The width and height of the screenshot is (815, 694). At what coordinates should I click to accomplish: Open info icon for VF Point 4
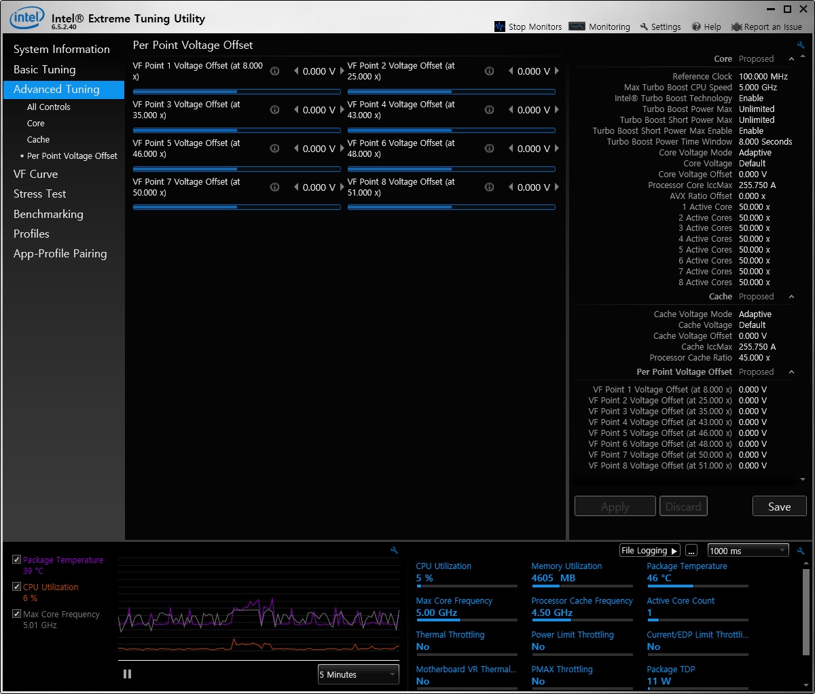[x=489, y=109]
